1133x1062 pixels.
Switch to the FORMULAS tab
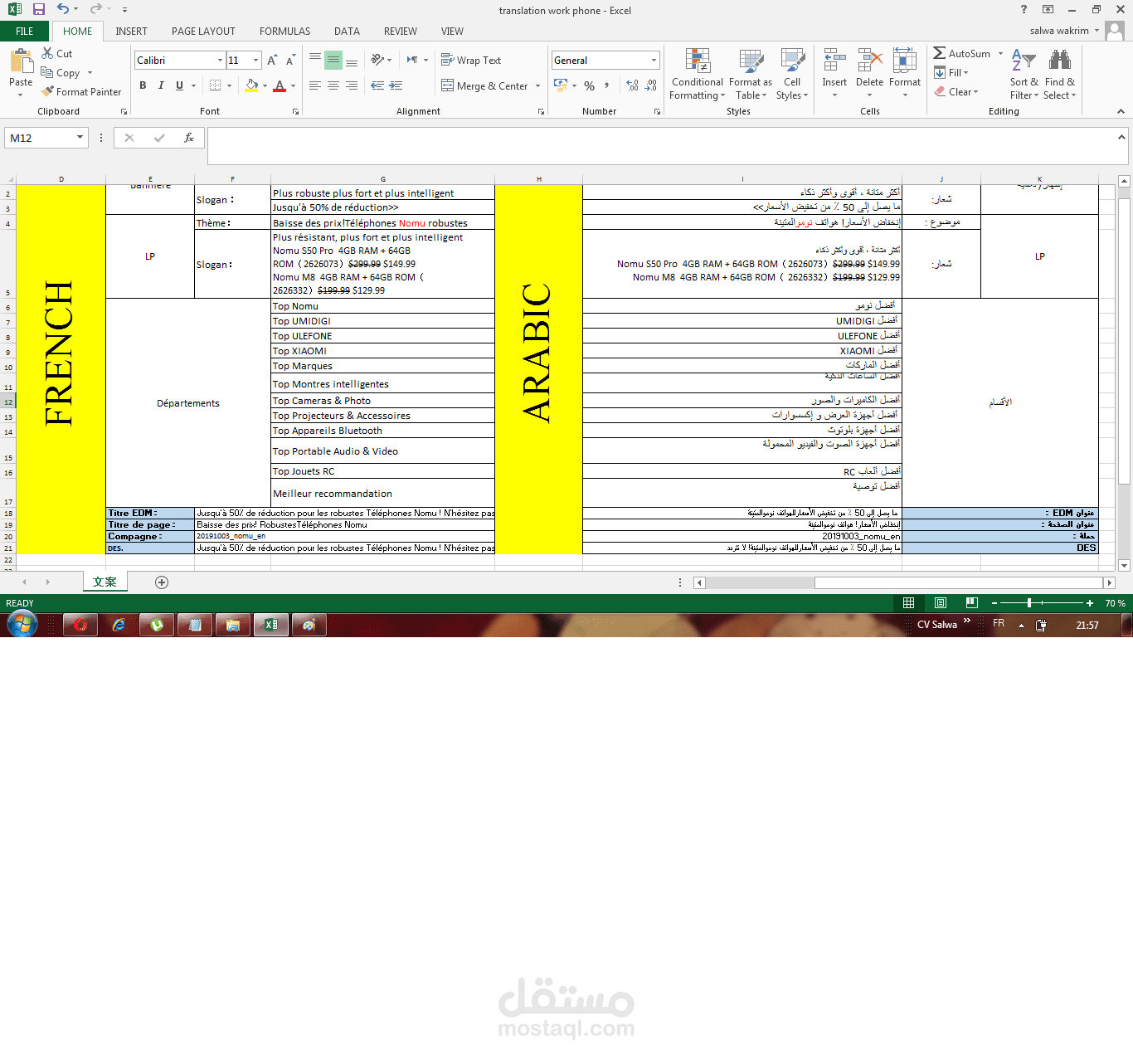tap(284, 31)
